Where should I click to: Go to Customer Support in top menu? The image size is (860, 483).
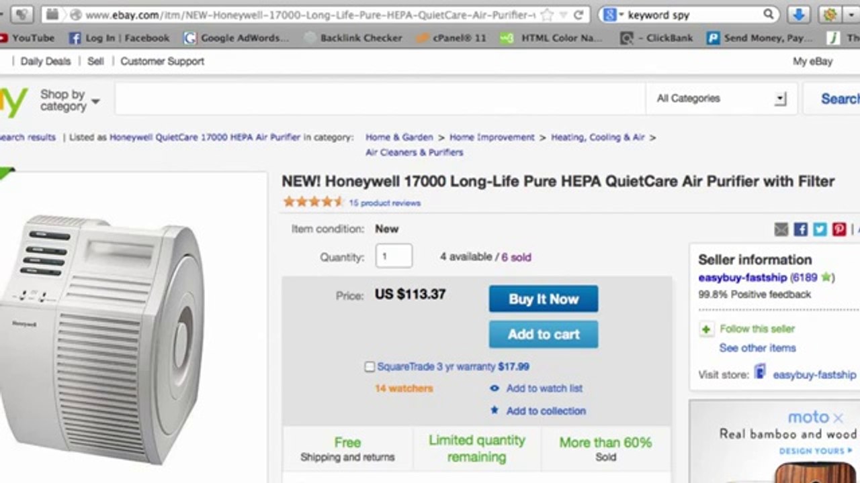pyautogui.click(x=162, y=61)
